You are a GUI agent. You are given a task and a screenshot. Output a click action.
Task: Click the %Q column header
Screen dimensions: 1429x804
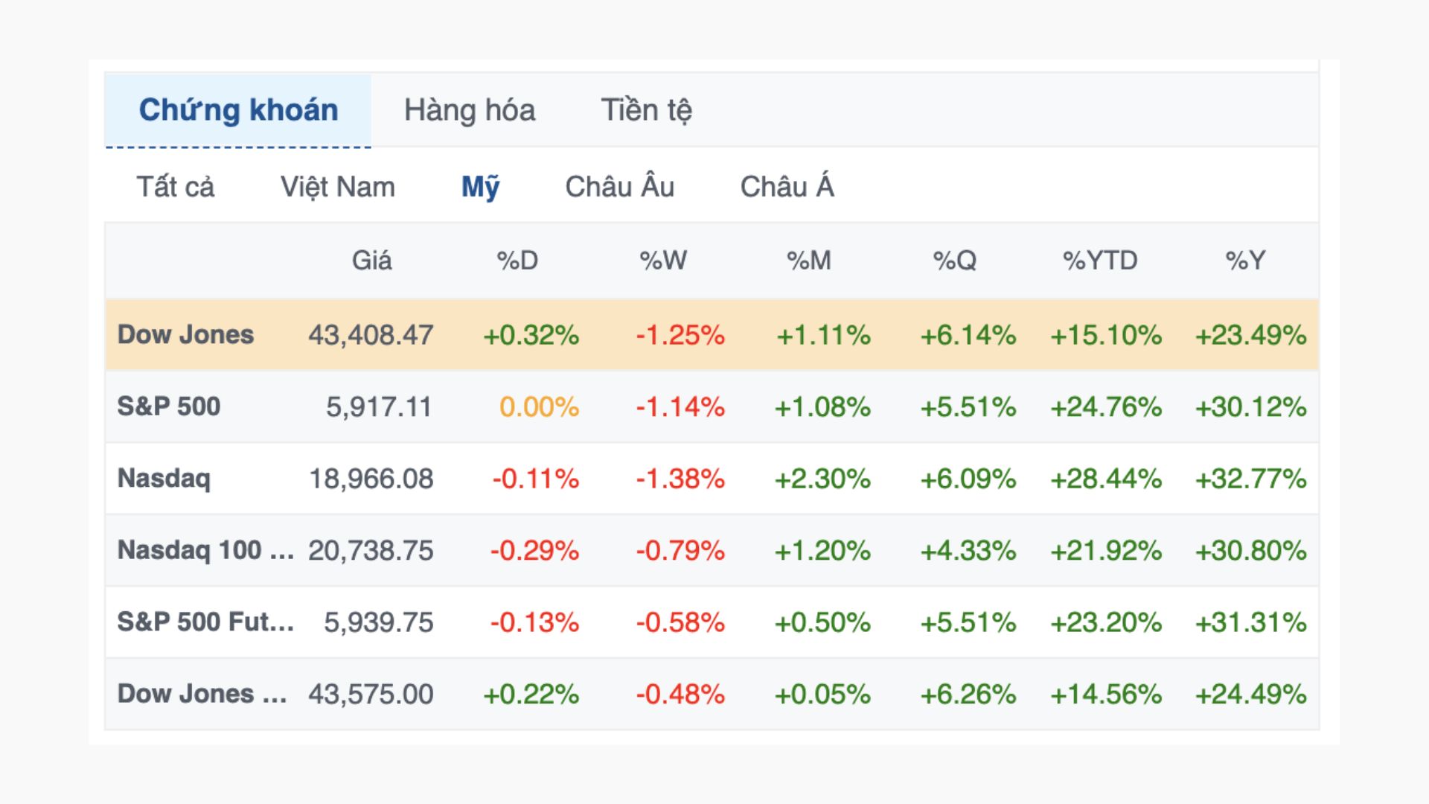[955, 261]
